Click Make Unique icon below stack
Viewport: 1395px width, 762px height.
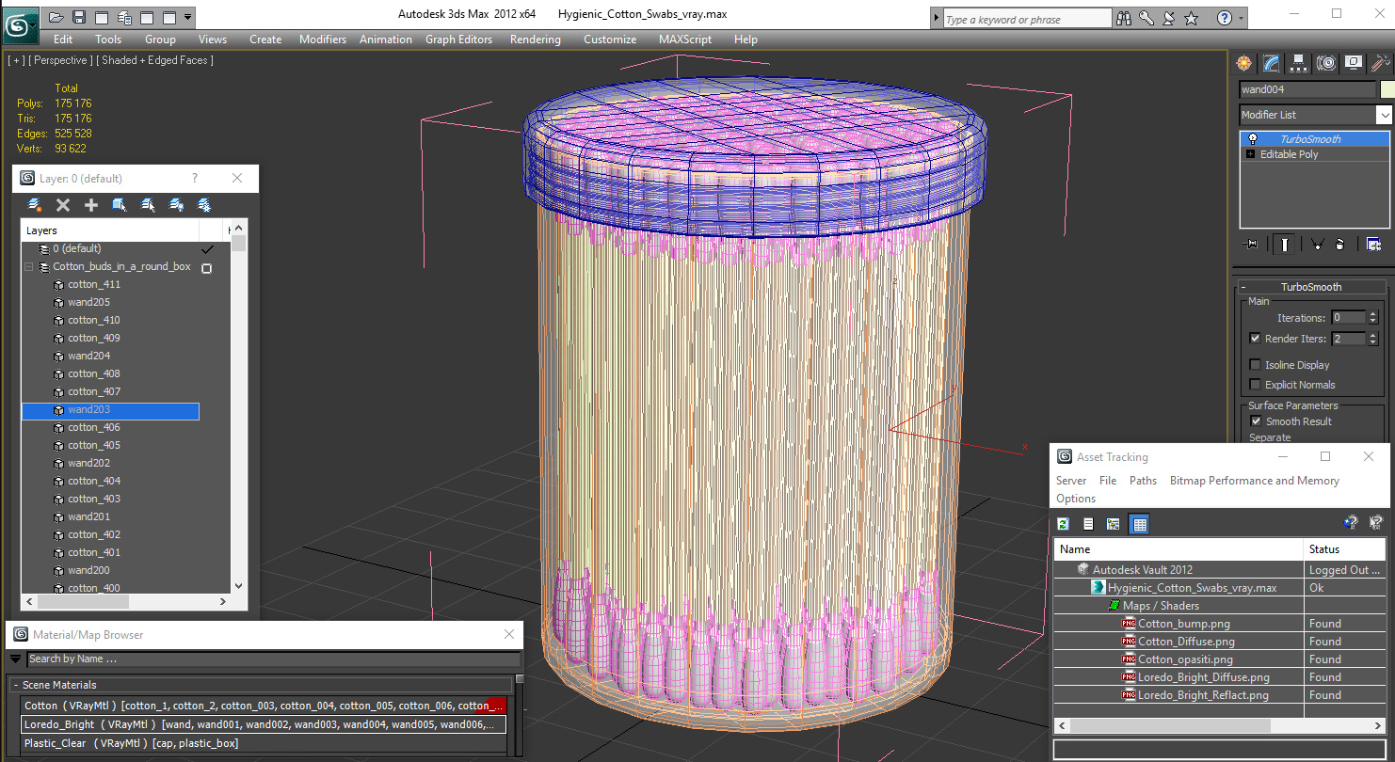(x=1317, y=245)
